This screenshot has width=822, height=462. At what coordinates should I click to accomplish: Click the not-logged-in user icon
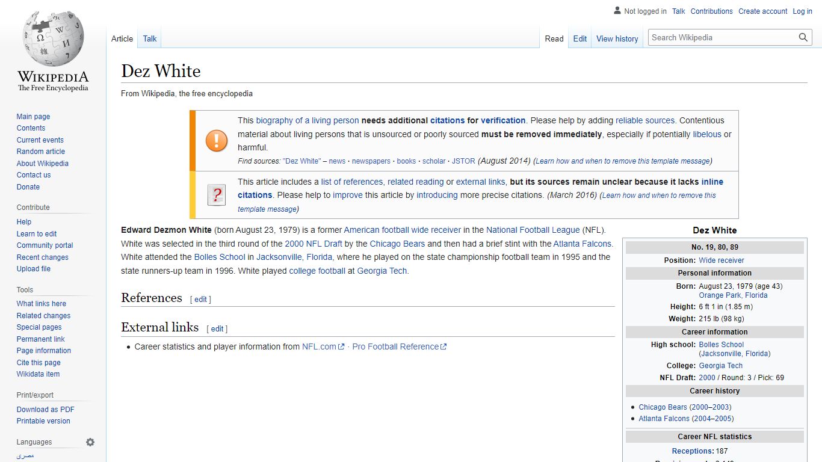[617, 11]
